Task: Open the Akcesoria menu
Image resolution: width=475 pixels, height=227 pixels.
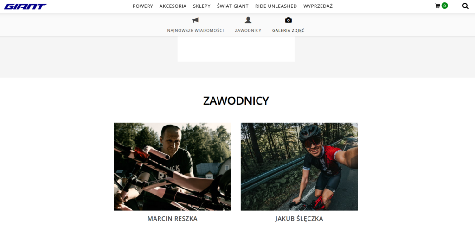Action: click(x=173, y=6)
